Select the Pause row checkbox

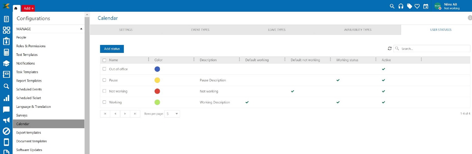click(x=104, y=80)
